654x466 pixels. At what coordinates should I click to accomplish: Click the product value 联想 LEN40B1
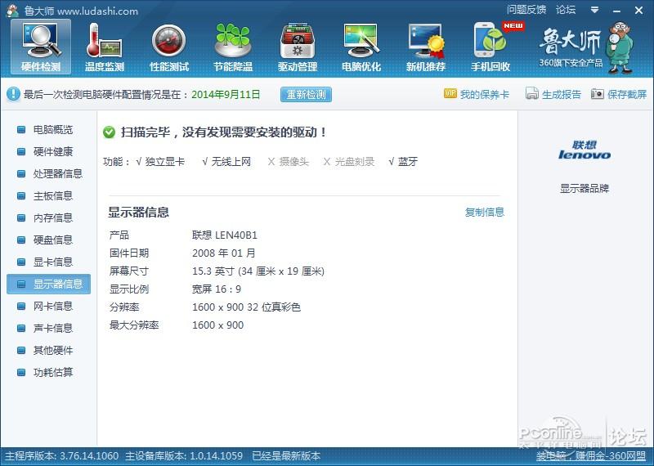click(x=224, y=235)
